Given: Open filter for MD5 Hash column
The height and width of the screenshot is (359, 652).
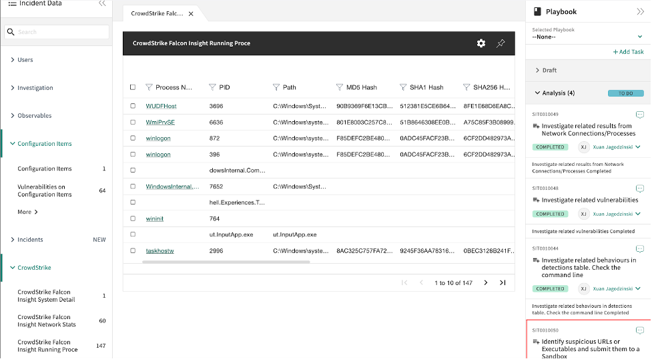Looking at the screenshot, I should (x=340, y=87).
